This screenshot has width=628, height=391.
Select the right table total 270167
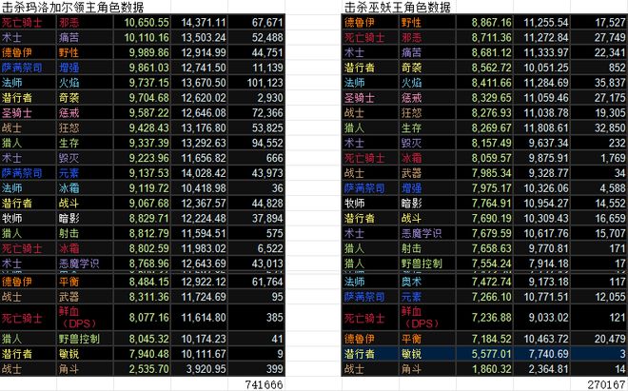click(606, 384)
